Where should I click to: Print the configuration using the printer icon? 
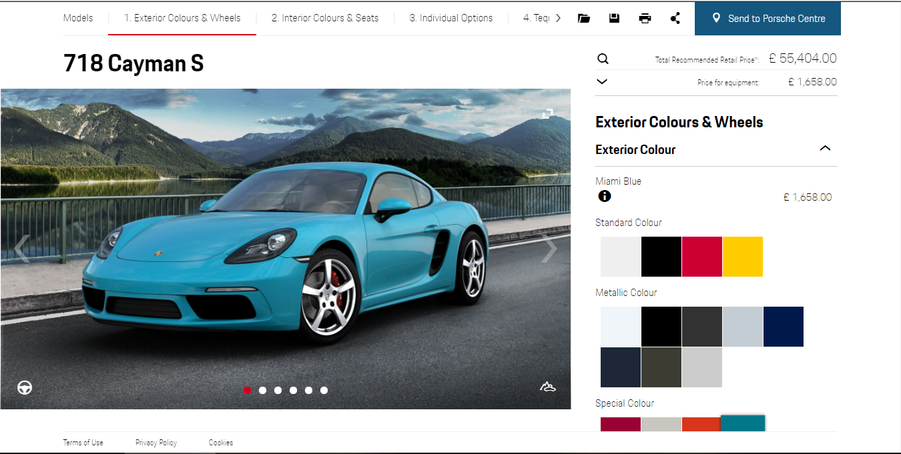[645, 18]
